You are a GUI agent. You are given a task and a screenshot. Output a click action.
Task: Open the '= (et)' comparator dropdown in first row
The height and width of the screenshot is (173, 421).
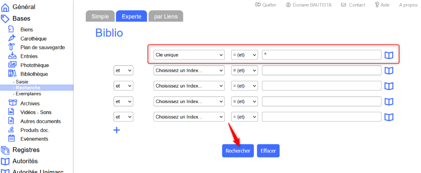[x=244, y=55]
